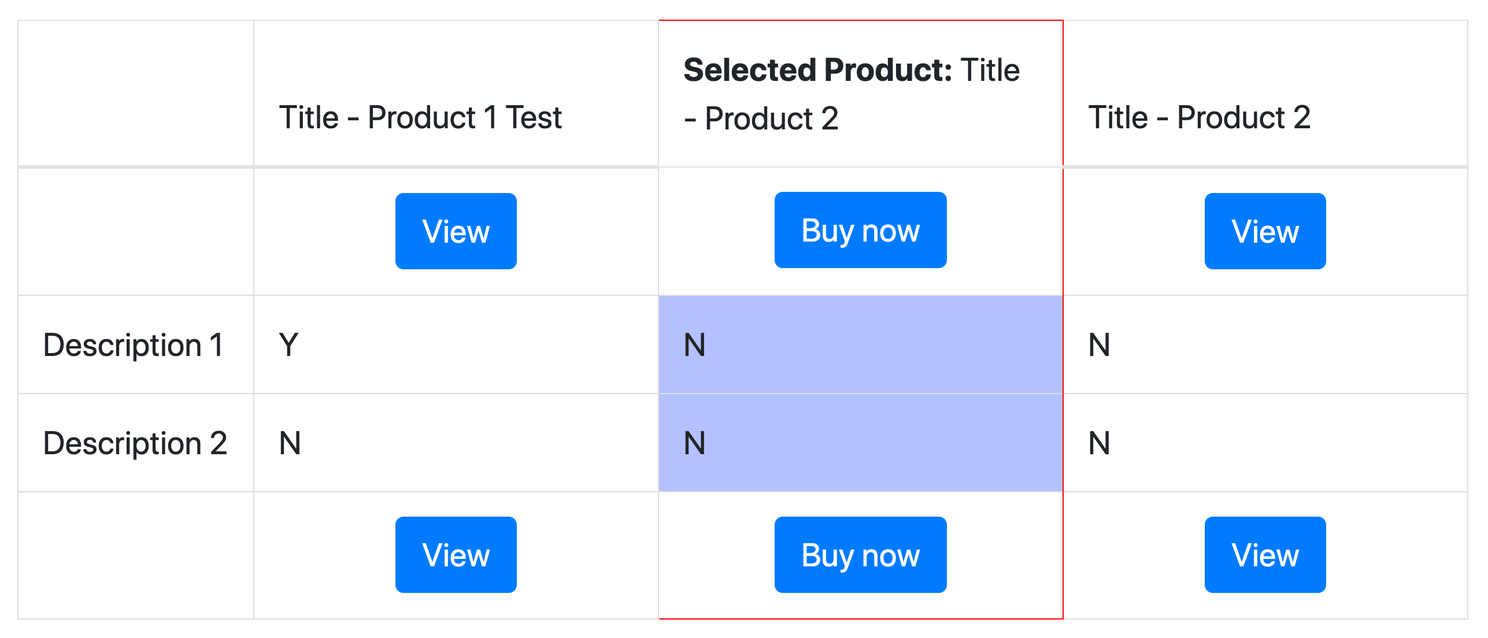Click the highlighted N cell in Description 2 row

(x=693, y=443)
